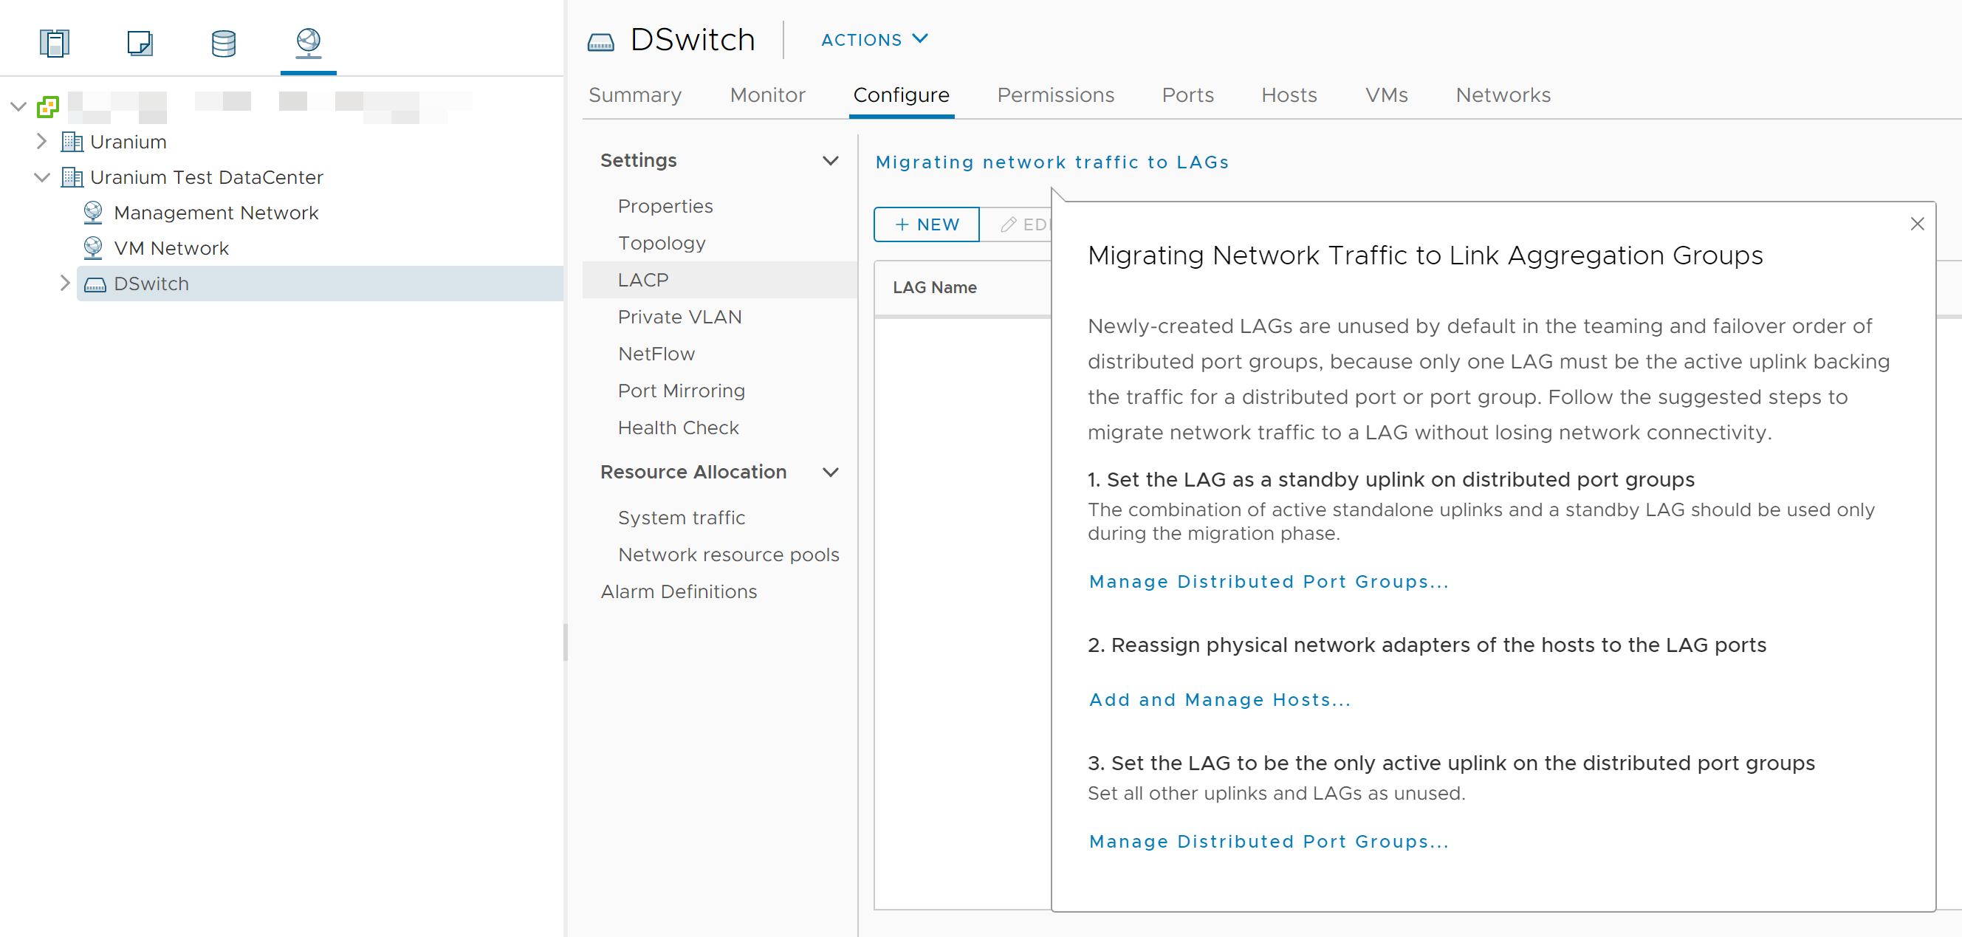Viewport: 1962px width, 937px height.
Task: Open the Storage inventory view
Action: click(223, 43)
